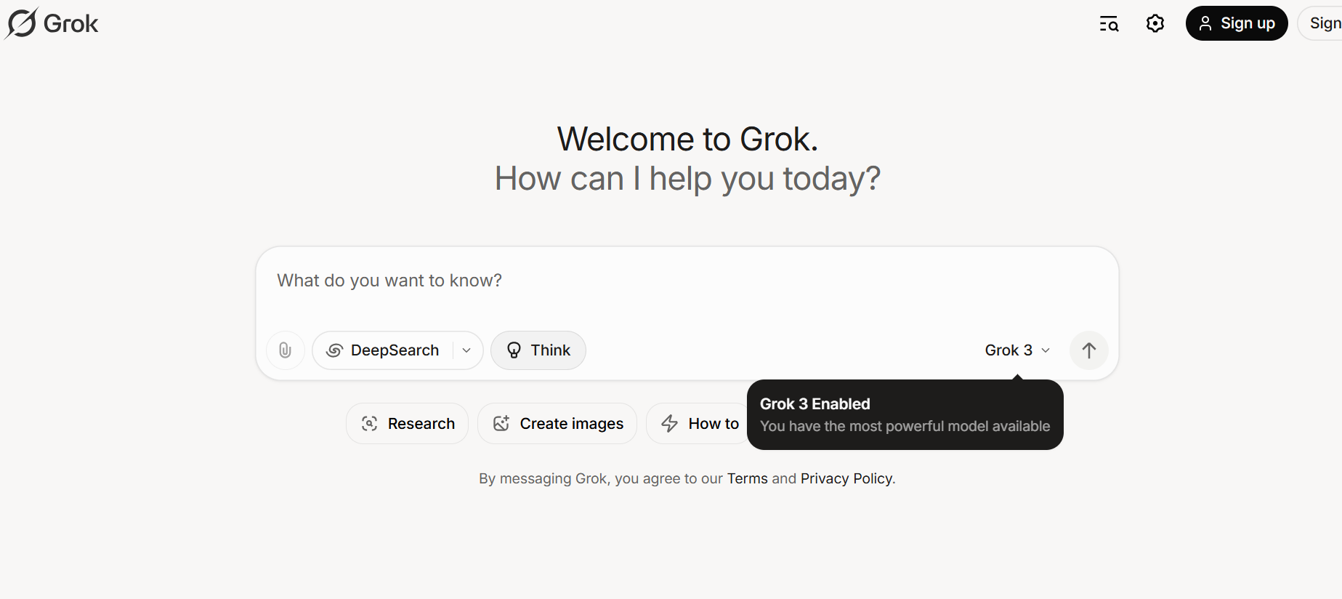Select the Create images suggestion
This screenshot has height=599, width=1342.
[x=557, y=424]
